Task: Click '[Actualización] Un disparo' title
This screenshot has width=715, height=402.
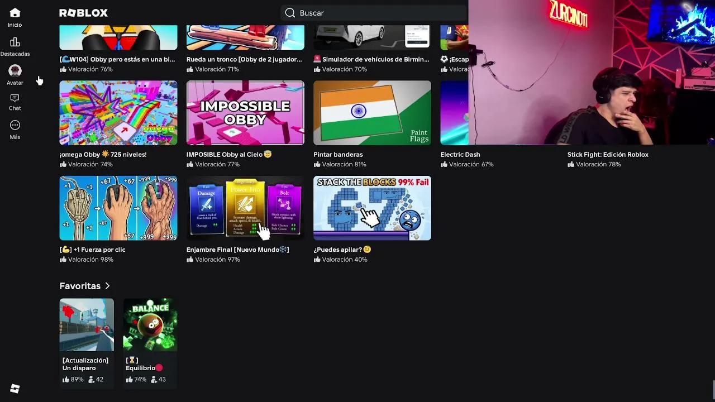Action: 85,364
